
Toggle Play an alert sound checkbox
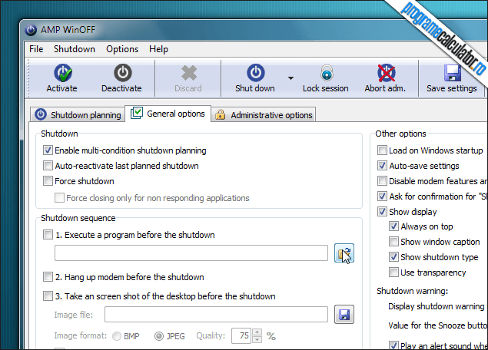(393, 345)
